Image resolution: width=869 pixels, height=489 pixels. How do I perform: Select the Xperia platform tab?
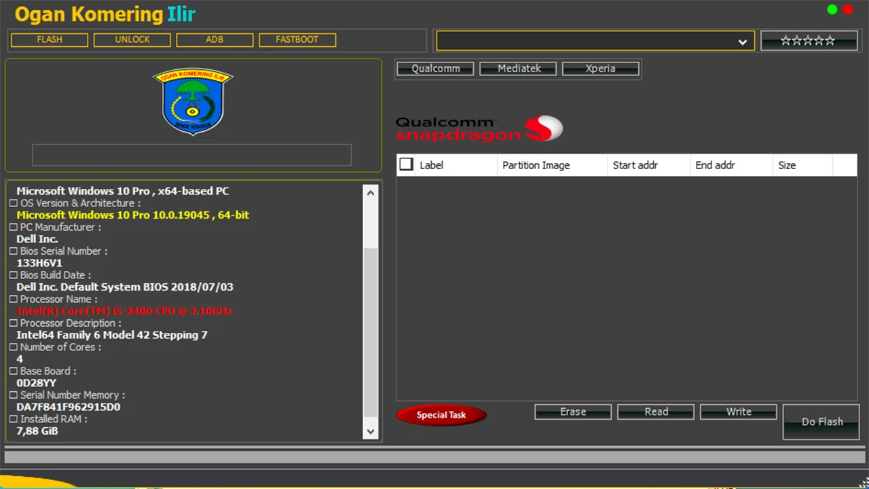[x=601, y=69]
